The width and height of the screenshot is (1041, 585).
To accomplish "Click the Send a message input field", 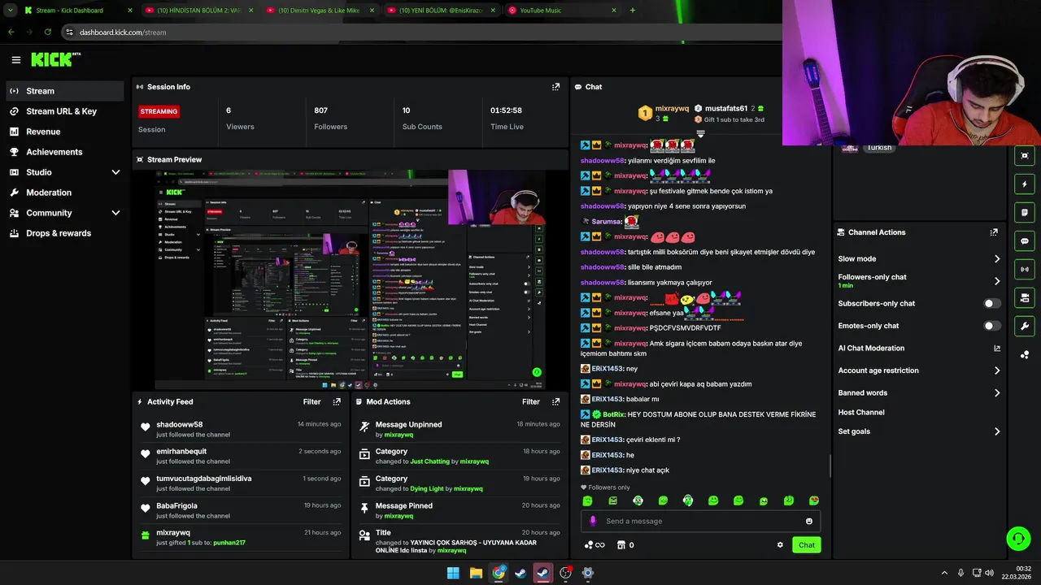I will pyautogui.click(x=699, y=522).
